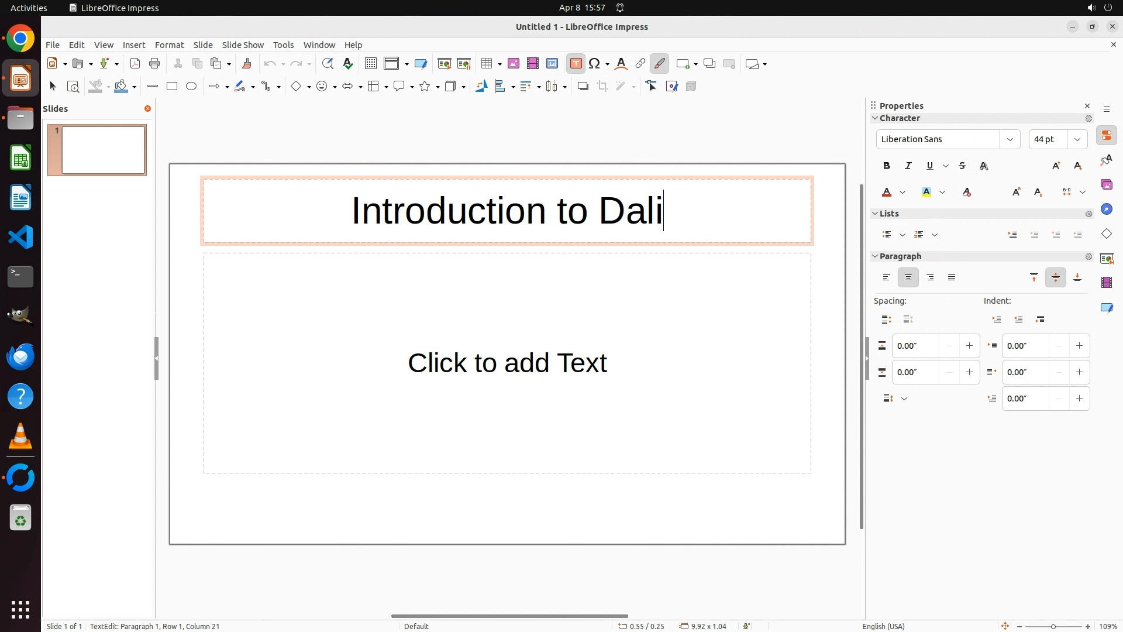Toggle Bold in Character panel
Screen dimensions: 1123x632
887,166
